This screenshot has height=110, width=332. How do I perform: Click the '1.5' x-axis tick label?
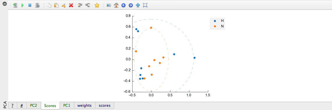208,95
